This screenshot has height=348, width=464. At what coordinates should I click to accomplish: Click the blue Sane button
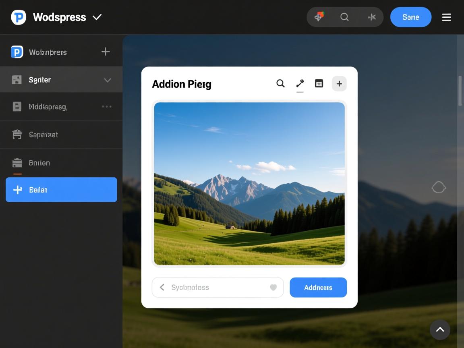click(410, 17)
